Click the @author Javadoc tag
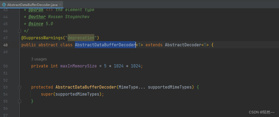 (37, 17)
